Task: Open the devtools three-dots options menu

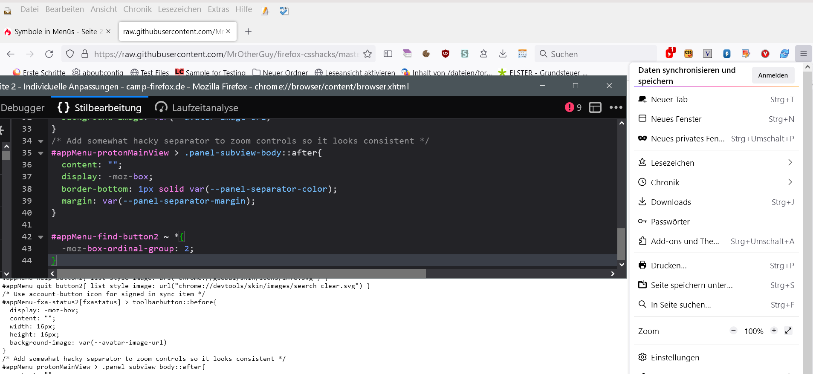Action: pos(616,108)
